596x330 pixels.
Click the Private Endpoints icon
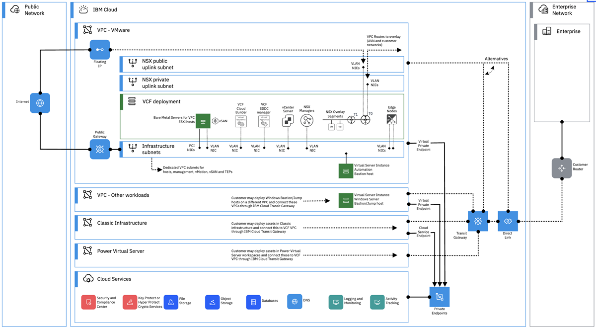point(440,297)
